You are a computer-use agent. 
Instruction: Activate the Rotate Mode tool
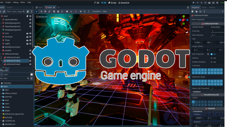pos(45,11)
